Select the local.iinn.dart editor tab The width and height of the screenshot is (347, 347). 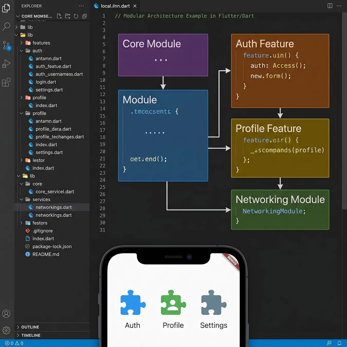pos(115,6)
